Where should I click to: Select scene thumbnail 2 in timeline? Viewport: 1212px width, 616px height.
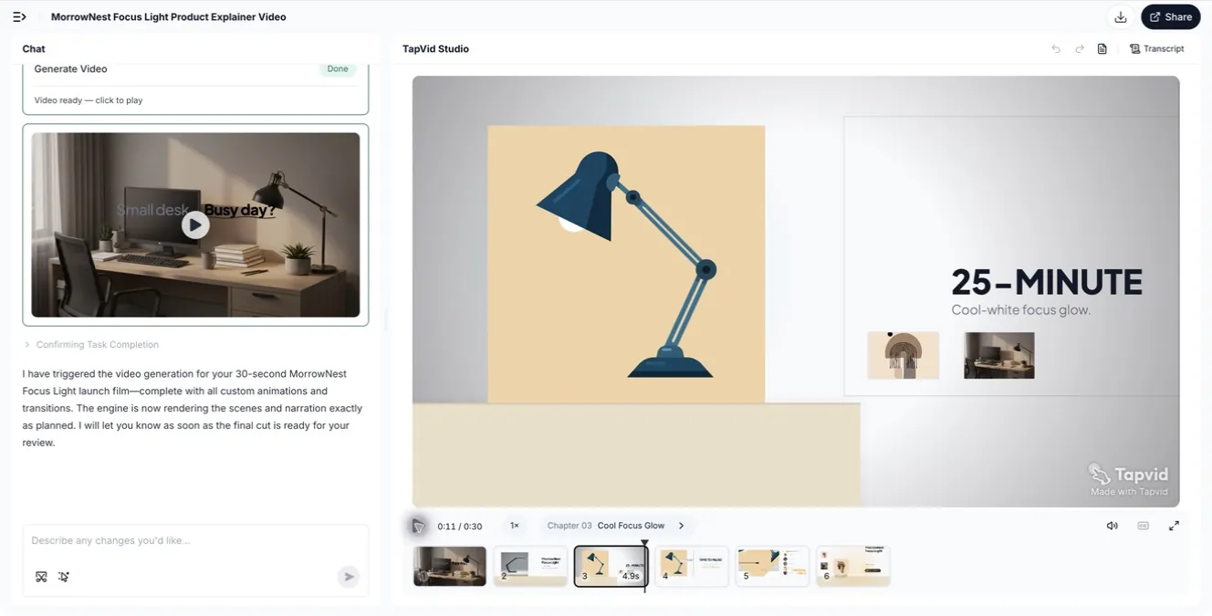pos(530,566)
